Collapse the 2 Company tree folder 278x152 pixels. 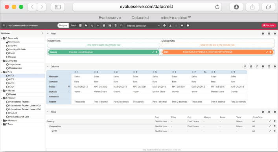(x=2, y=61)
